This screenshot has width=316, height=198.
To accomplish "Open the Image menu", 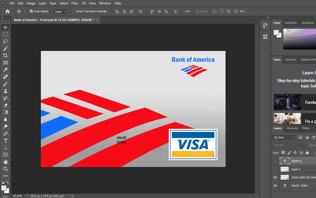I will tap(31, 3).
